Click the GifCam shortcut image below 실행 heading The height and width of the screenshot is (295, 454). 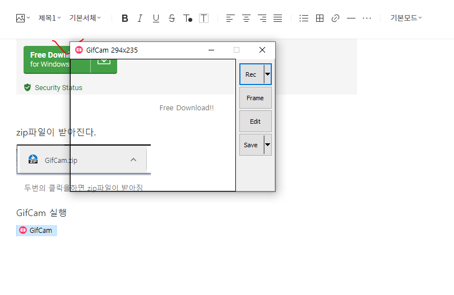tap(36, 231)
